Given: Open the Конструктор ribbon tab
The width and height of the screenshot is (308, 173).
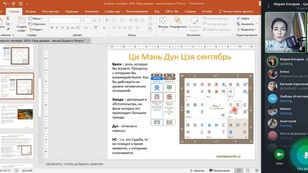Looking at the screenshot, I should pyautogui.click(x=51, y=12).
